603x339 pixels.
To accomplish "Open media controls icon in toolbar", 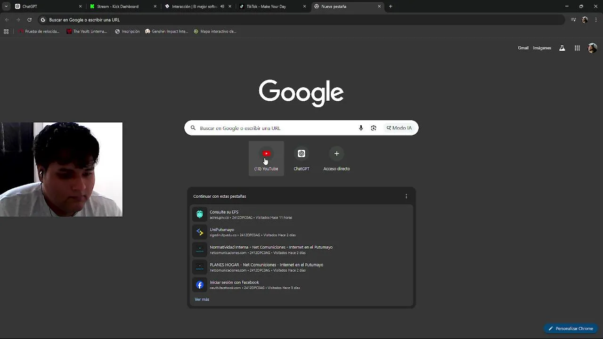I will [573, 20].
